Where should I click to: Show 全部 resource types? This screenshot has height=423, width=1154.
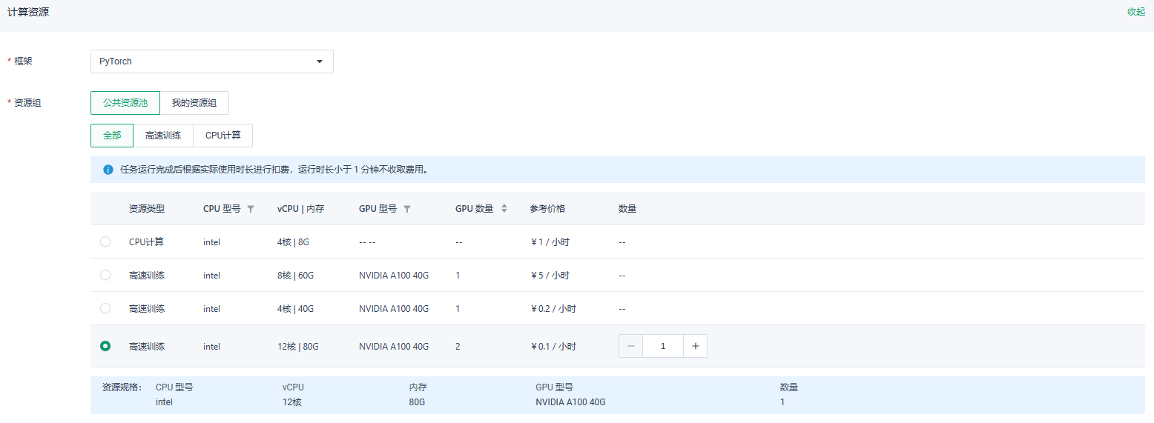[112, 136]
